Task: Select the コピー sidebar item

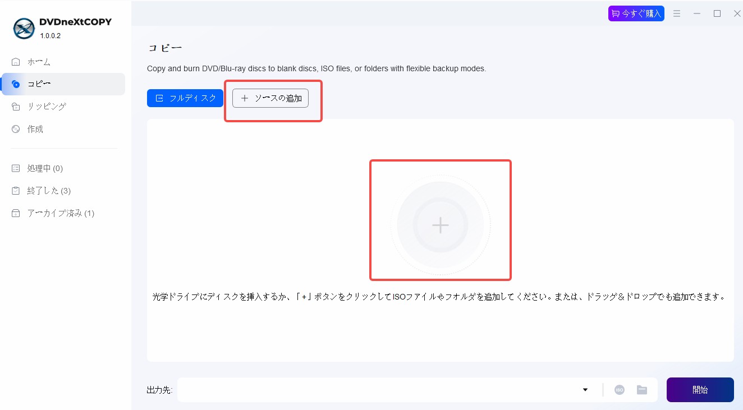Action: [63, 84]
